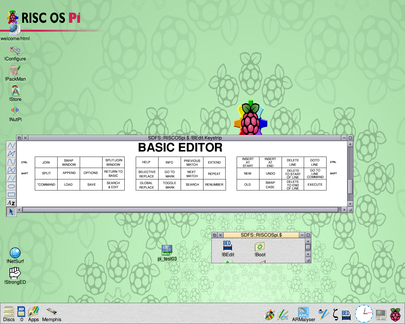405x324 pixels.
Task: Click the "INSERT AT START" cell
Action: click(248, 162)
